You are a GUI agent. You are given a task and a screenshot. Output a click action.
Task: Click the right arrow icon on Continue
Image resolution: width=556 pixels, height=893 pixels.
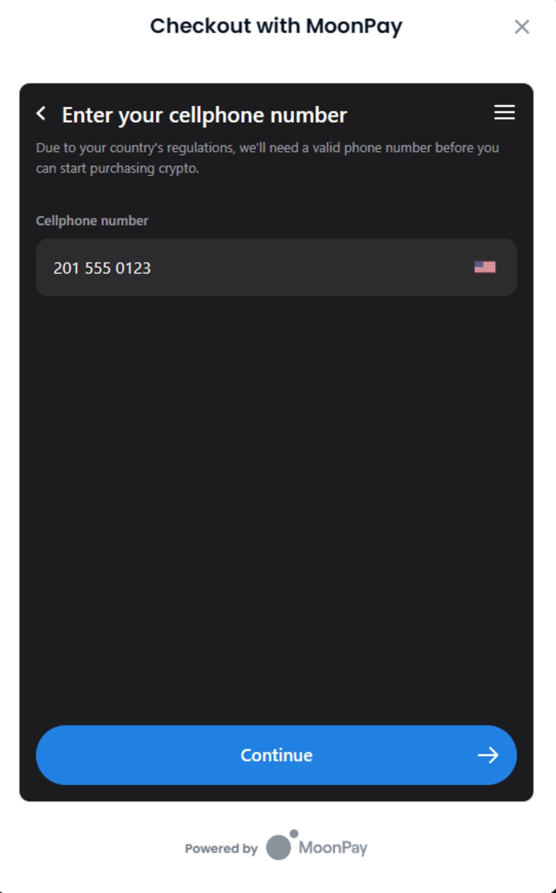[488, 755]
